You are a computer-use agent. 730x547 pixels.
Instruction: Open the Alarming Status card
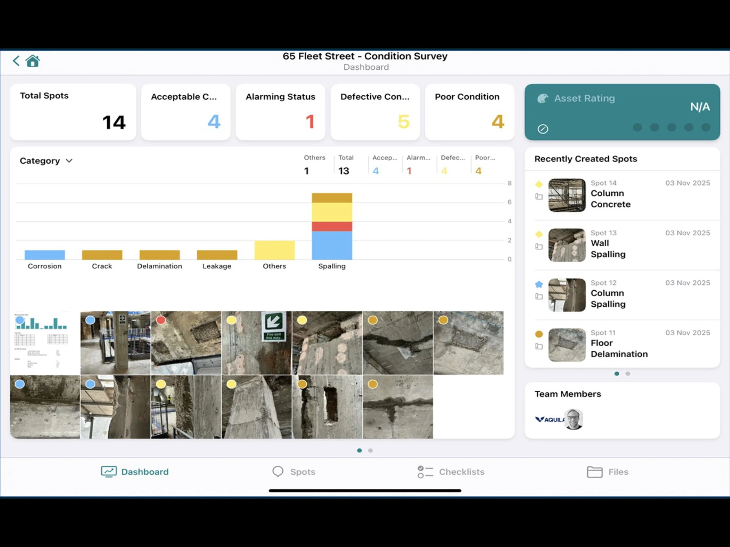point(280,112)
